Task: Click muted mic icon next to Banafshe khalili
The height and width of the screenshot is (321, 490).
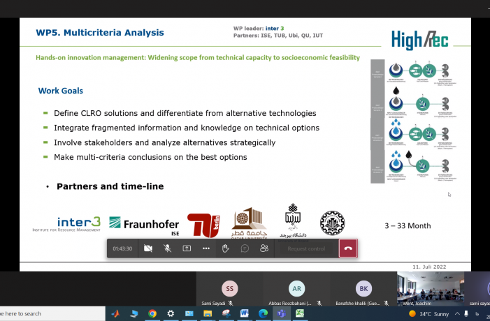Action: pos(387,303)
